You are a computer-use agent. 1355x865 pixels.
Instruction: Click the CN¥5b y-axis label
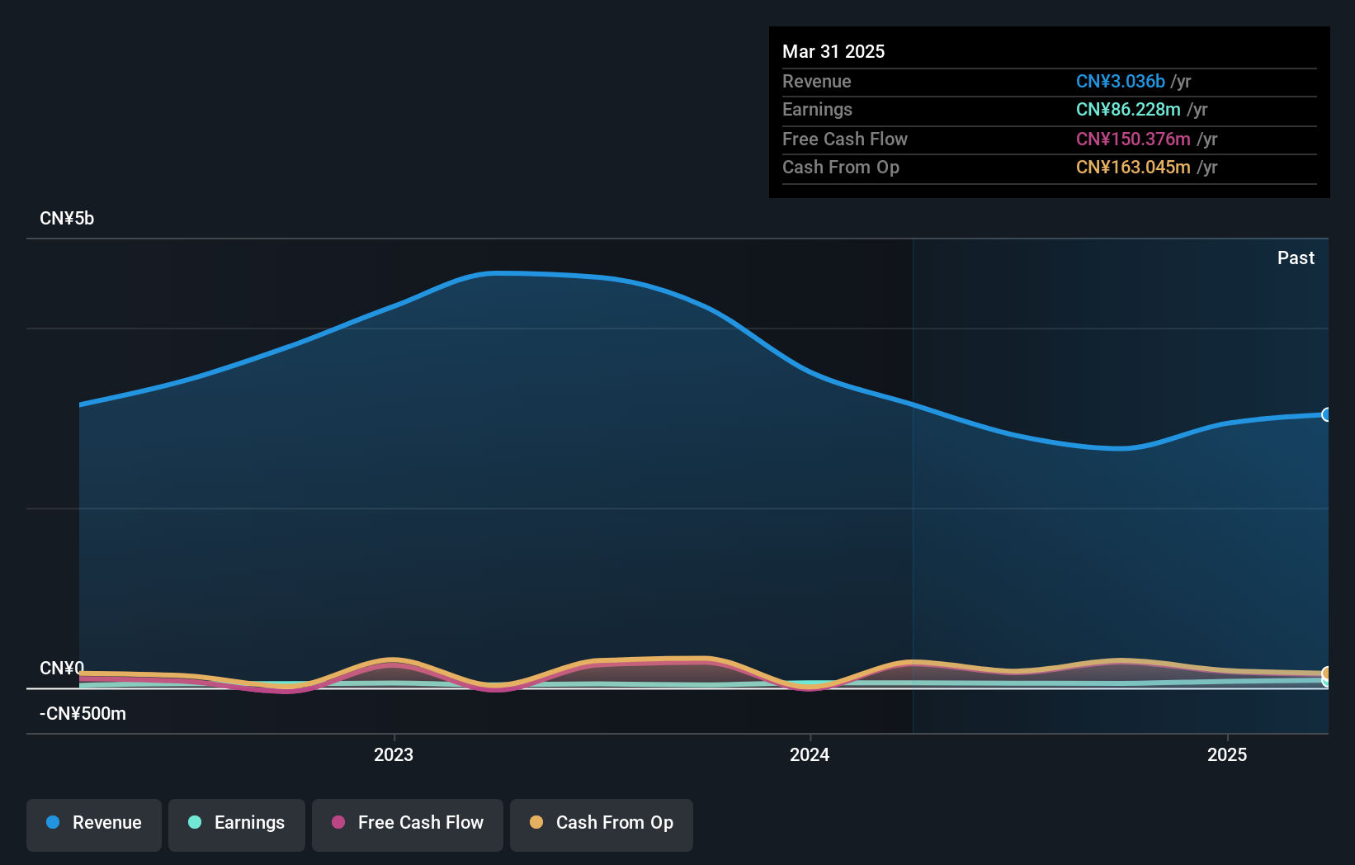67,218
